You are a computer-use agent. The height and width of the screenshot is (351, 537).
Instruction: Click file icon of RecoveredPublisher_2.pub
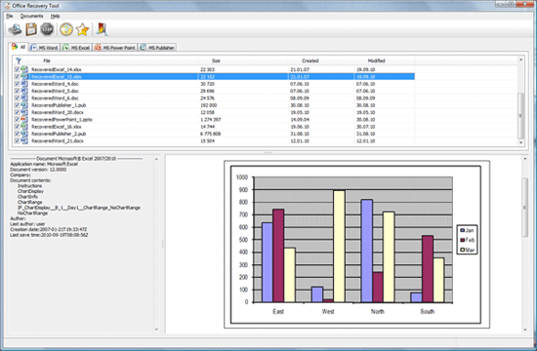click(x=24, y=134)
